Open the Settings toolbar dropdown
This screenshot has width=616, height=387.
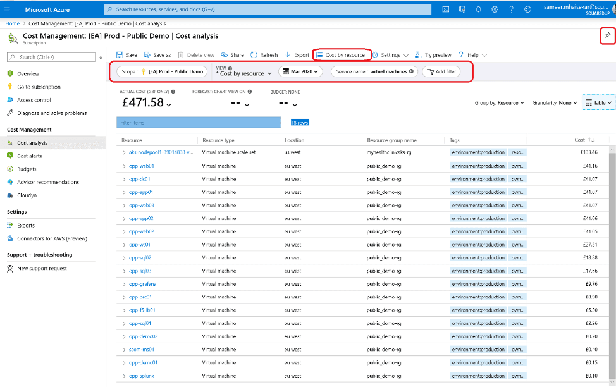click(390, 55)
